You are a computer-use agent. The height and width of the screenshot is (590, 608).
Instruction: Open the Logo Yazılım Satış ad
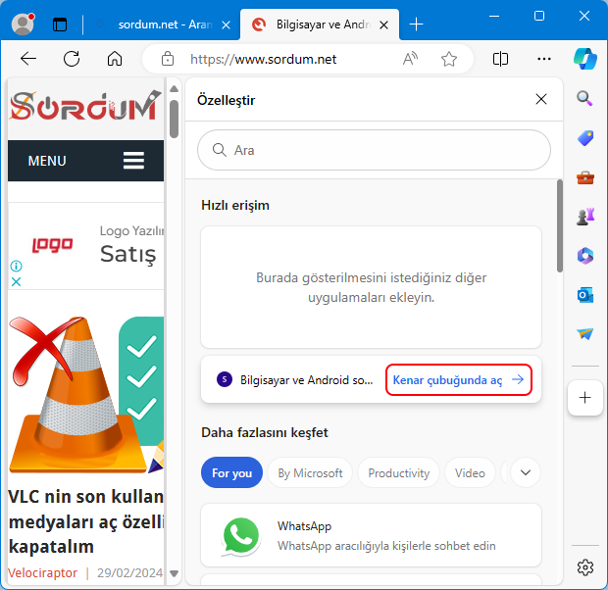[x=86, y=246]
